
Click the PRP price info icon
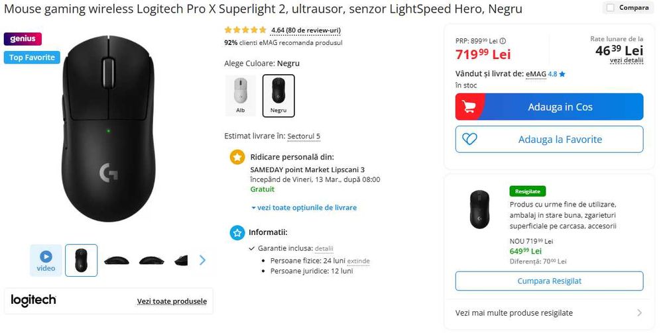pyautogui.click(x=503, y=40)
